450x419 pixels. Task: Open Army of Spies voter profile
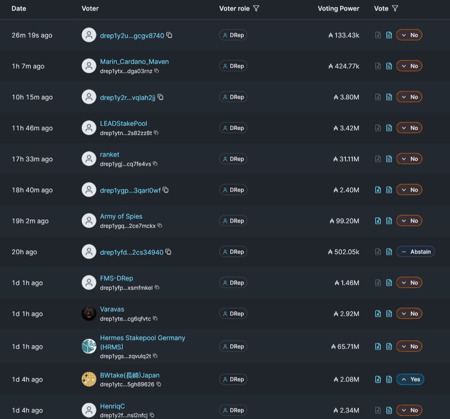pyautogui.click(x=121, y=216)
